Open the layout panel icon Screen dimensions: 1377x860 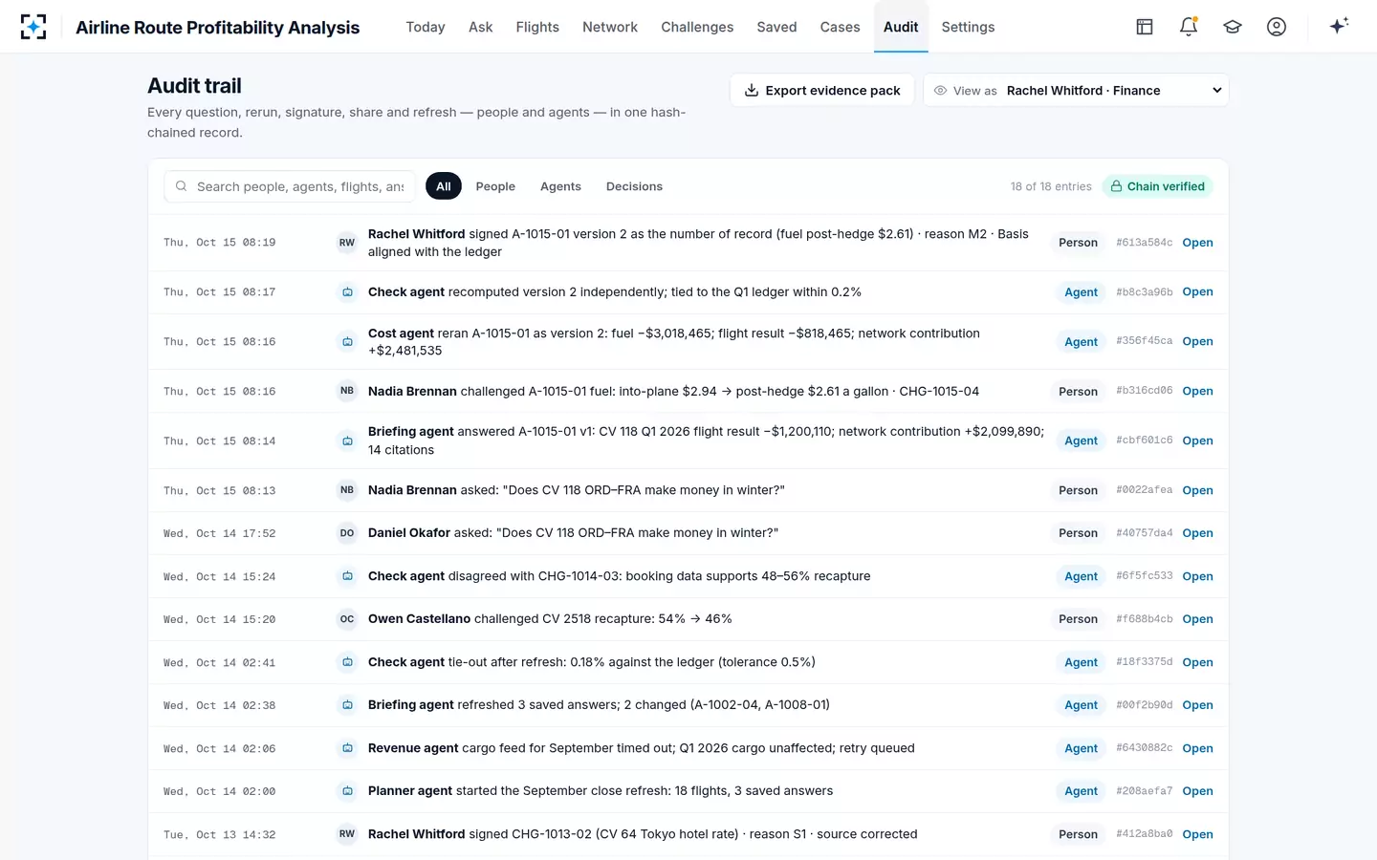pyautogui.click(x=1145, y=27)
